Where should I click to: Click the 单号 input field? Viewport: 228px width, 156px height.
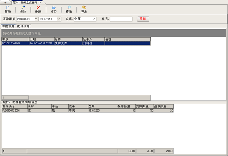[x=121, y=19]
